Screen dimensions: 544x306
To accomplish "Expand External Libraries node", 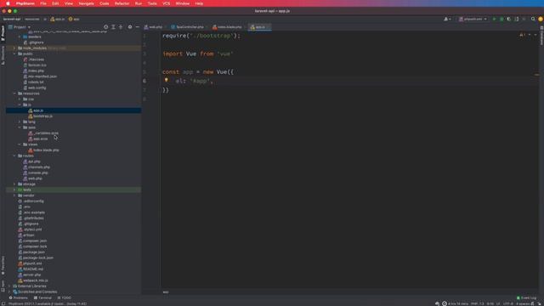I will pos(9,286).
